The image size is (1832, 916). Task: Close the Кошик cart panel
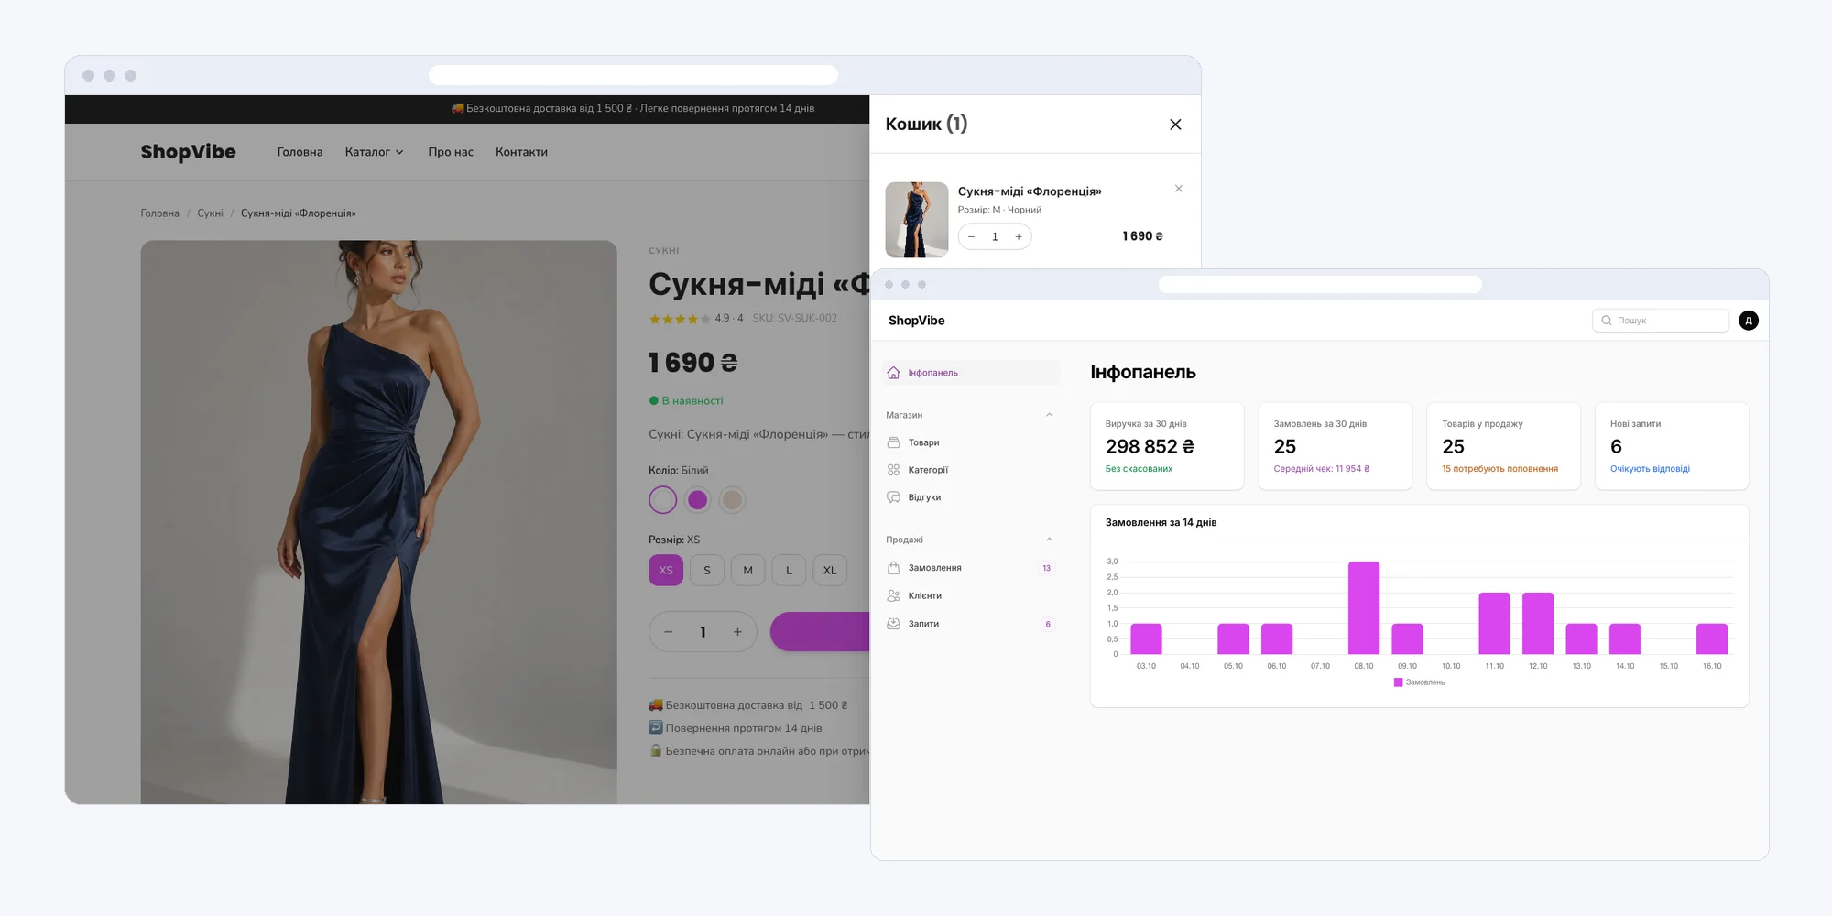(1175, 125)
